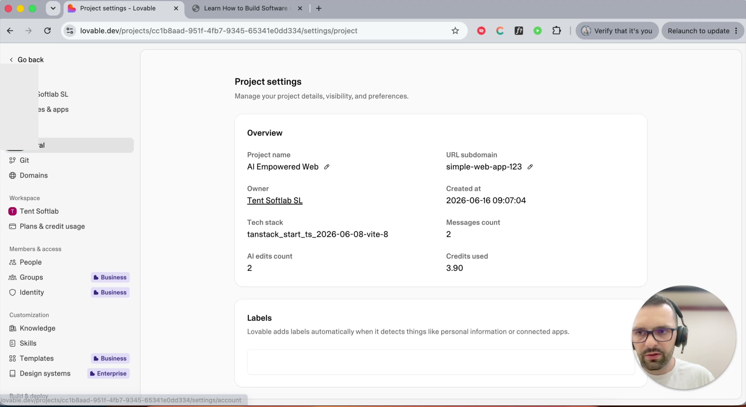Click the subdomain text simple-web-app-123

(x=484, y=167)
